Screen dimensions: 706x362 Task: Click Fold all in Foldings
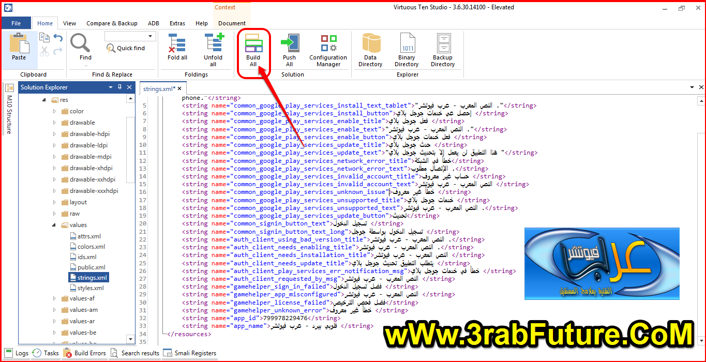177,47
